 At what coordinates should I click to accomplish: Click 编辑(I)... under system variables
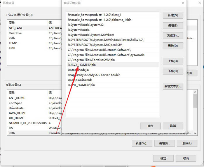[x=165, y=143]
